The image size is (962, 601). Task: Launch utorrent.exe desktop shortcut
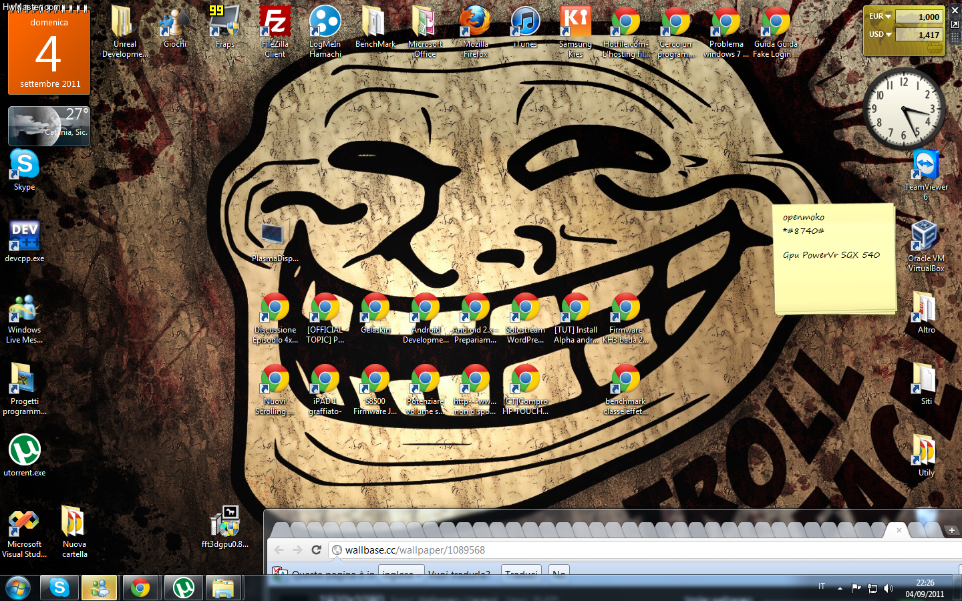(x=25, y=455)
